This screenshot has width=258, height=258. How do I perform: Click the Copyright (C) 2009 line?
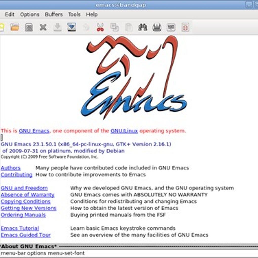click(x=49, y=157)
